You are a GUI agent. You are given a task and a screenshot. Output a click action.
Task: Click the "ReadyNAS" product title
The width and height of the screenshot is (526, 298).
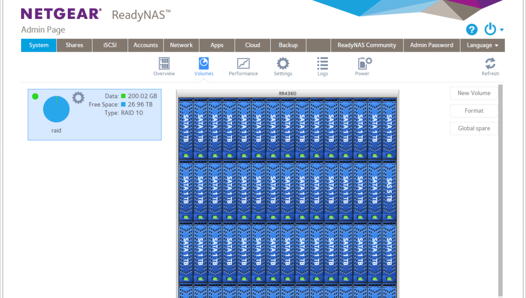(x=141, y=15)
